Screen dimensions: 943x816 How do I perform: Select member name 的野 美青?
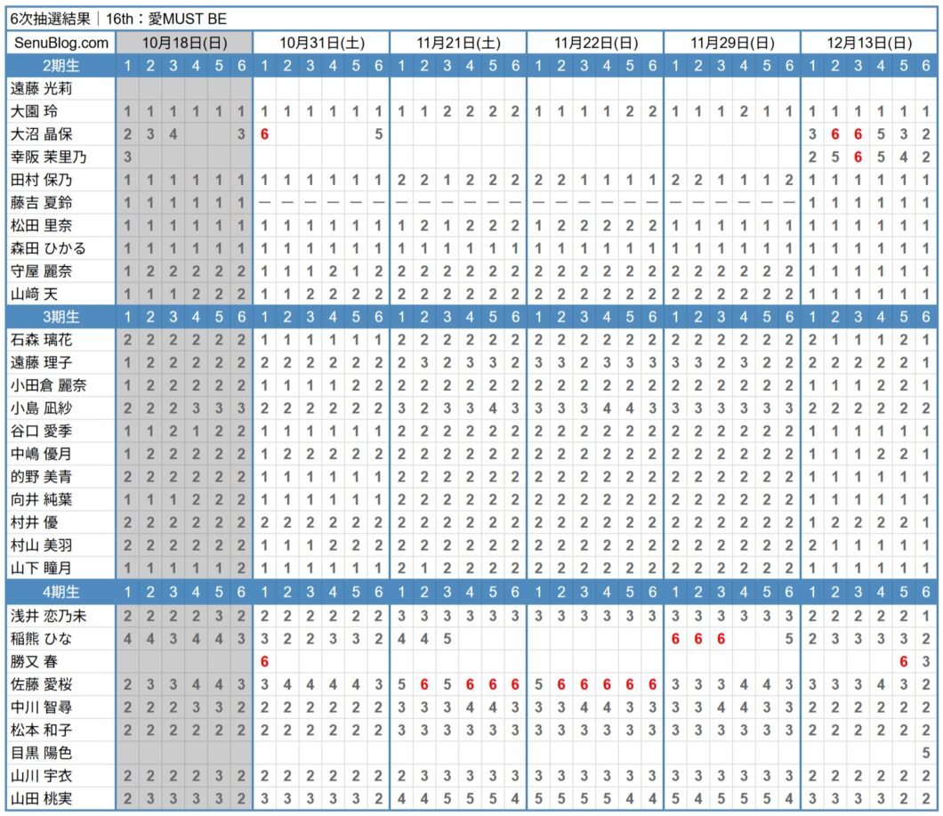tap(42, 478)
